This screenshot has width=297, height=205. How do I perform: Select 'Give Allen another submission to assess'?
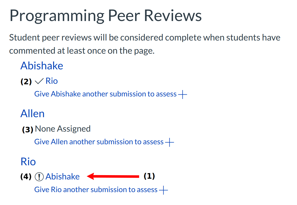point(99,142)
